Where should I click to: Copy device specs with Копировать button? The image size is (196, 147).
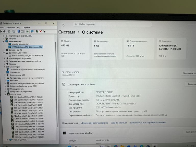tap(190, 84)
